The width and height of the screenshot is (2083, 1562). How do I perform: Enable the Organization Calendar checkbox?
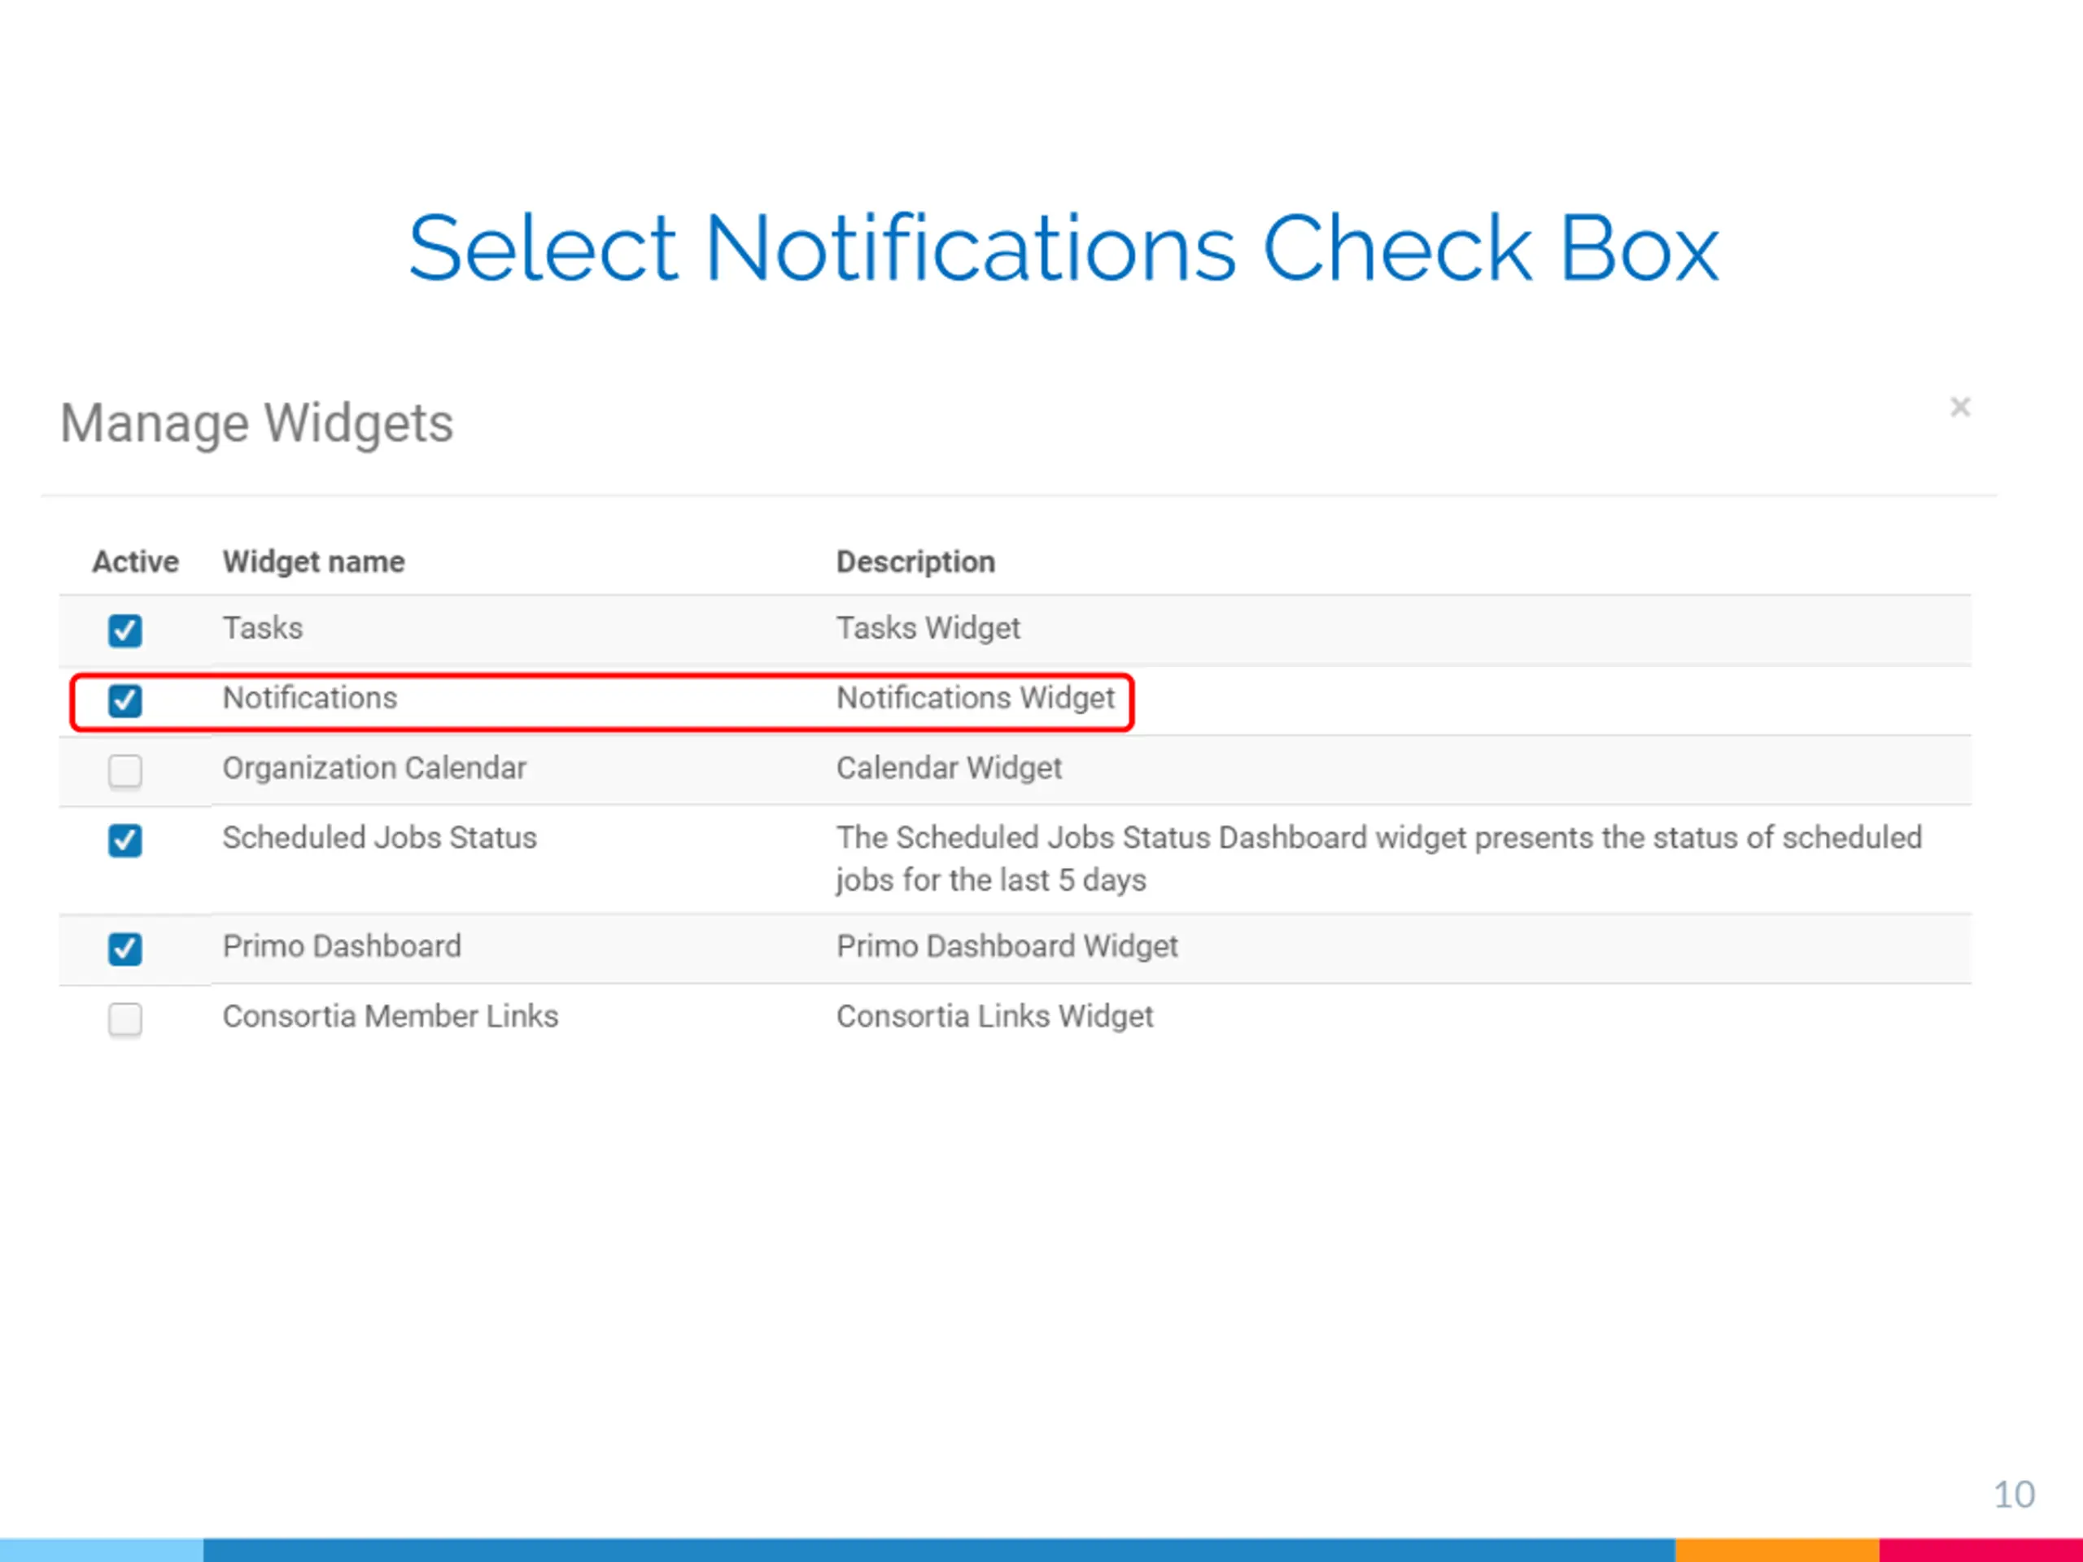tap(124, 770)
